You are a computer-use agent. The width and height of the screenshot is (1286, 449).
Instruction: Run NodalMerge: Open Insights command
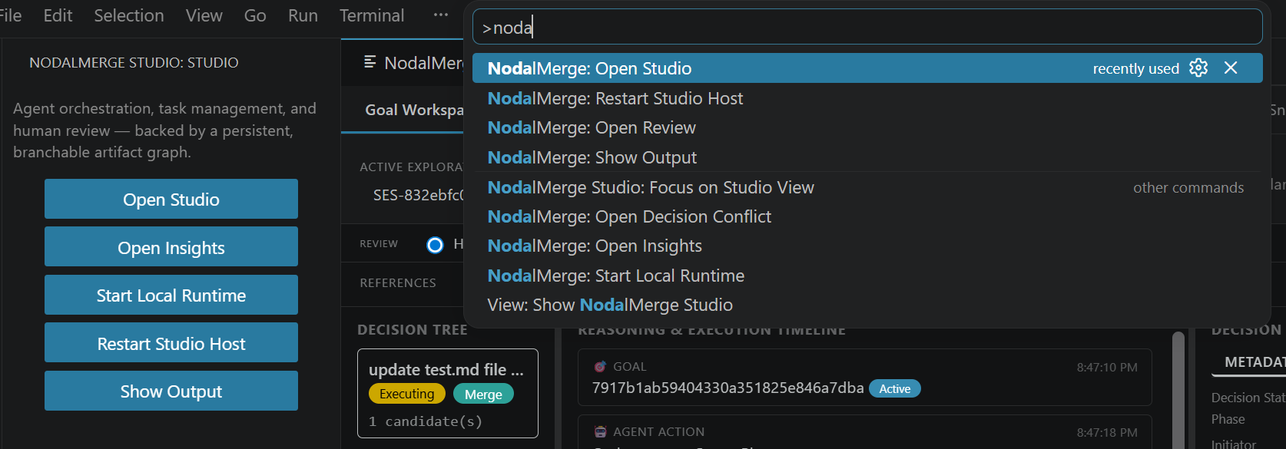pyautogui.click(x=867, y=246)
